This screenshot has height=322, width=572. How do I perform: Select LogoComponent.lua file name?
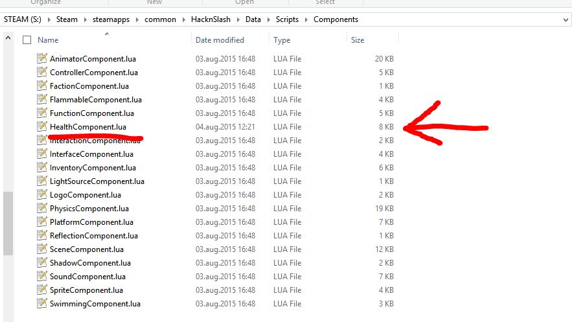86,195
